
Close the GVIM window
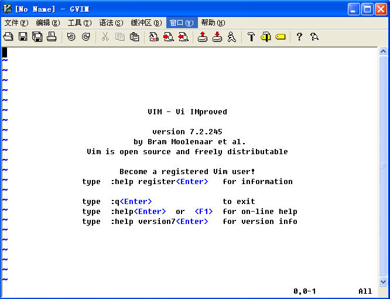[381, 9]
